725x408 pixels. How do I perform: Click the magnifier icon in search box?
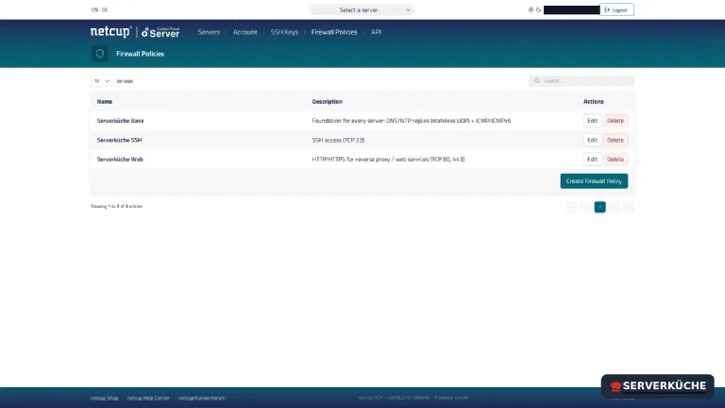(x=537, y=81)
